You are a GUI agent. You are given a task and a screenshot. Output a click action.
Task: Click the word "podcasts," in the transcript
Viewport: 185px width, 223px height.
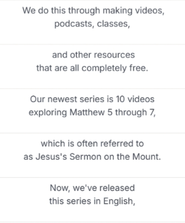[74, 24]
